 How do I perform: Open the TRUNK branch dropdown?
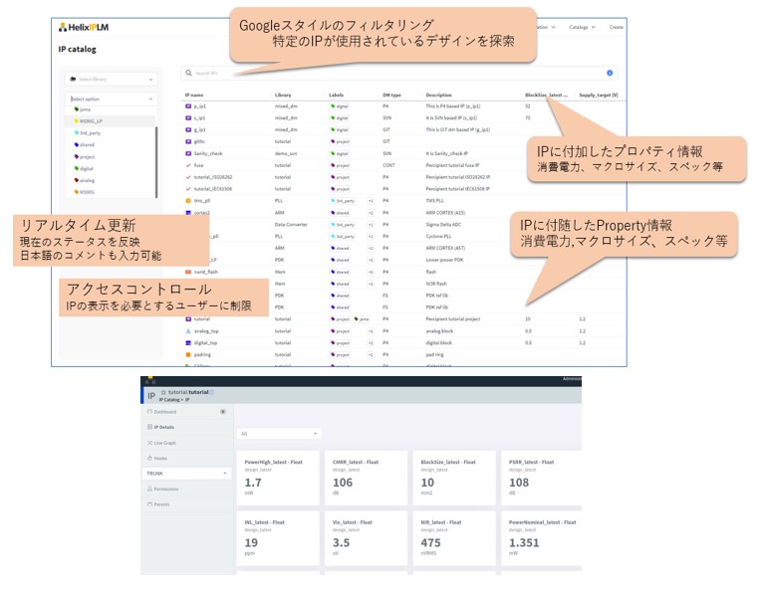(x=186, y=473)
